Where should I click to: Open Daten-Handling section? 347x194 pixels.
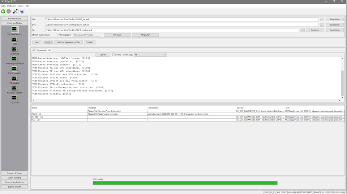click(14, 178)
